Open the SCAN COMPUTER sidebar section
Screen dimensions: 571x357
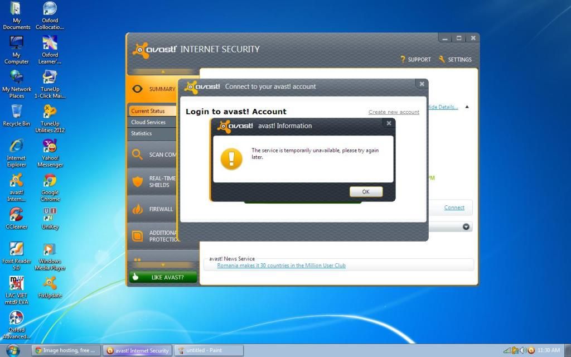pyautogui.click(x=152, y=155)
